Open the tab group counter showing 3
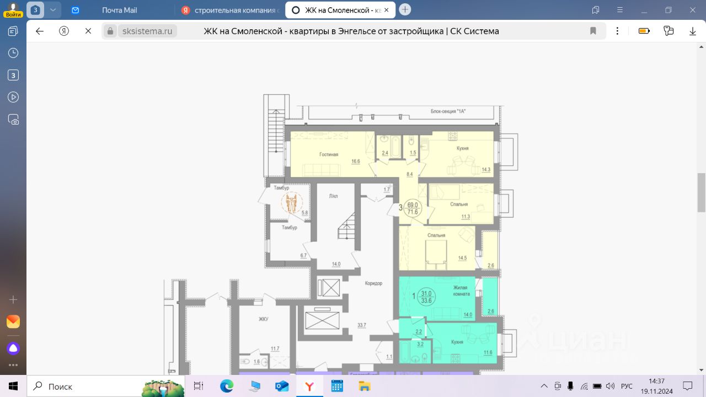The height and width of the screenshot is (397, 706). tap(35, 10)
